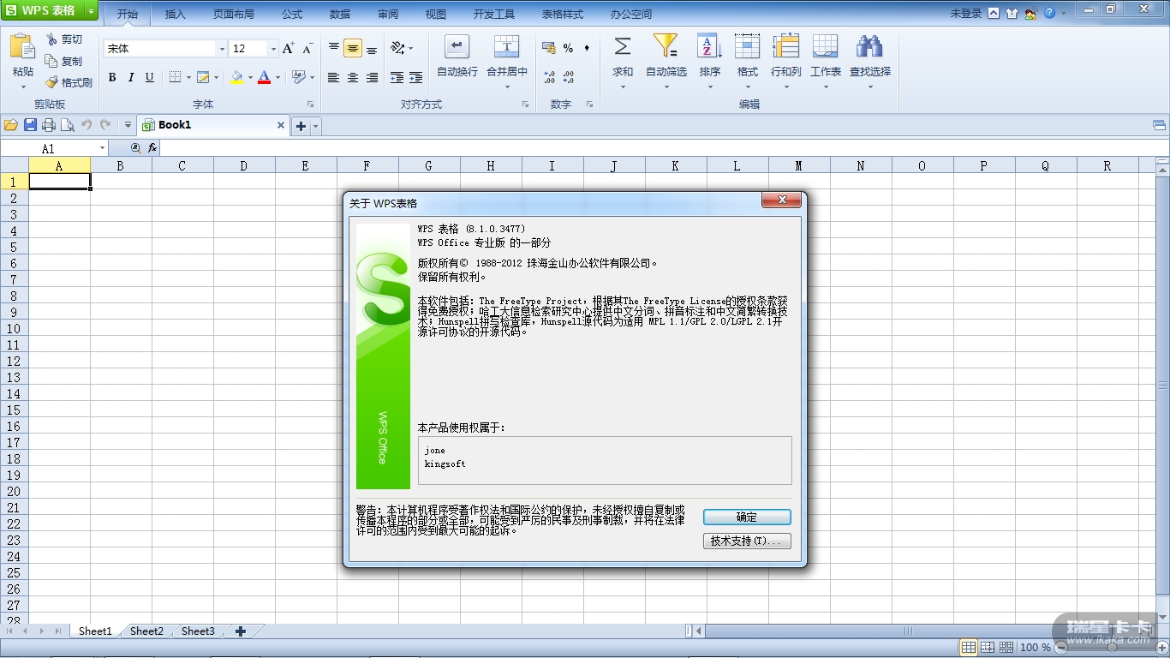Switch to the 公式 (Formulas) tab

[x=292, y=14]
